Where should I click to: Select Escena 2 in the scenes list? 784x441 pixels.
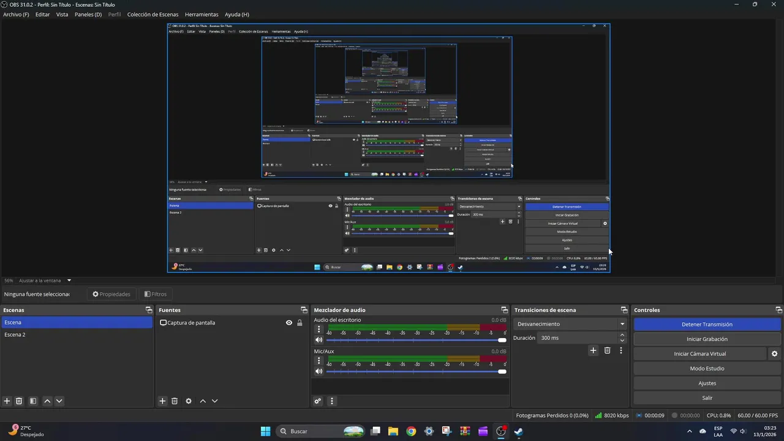77,335
